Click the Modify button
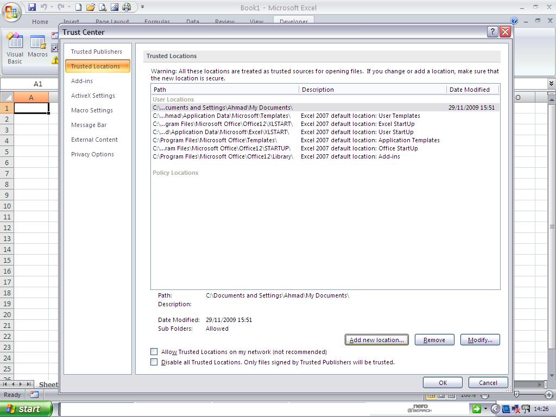The image size is (556, 417). (x=480, y=340)
